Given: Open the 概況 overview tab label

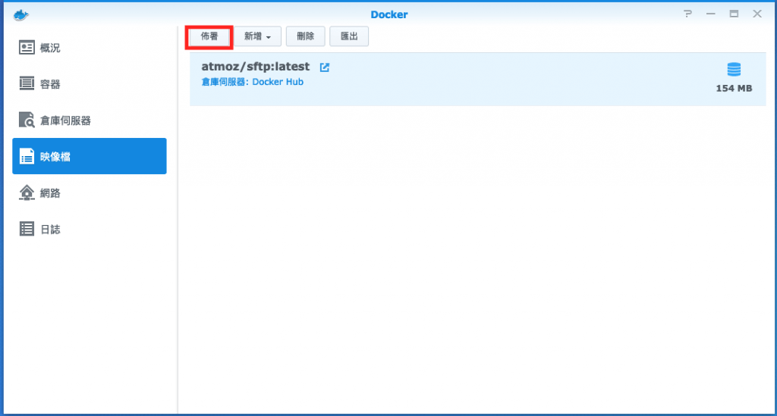Looking at the screenshot, I should (50, 48).
